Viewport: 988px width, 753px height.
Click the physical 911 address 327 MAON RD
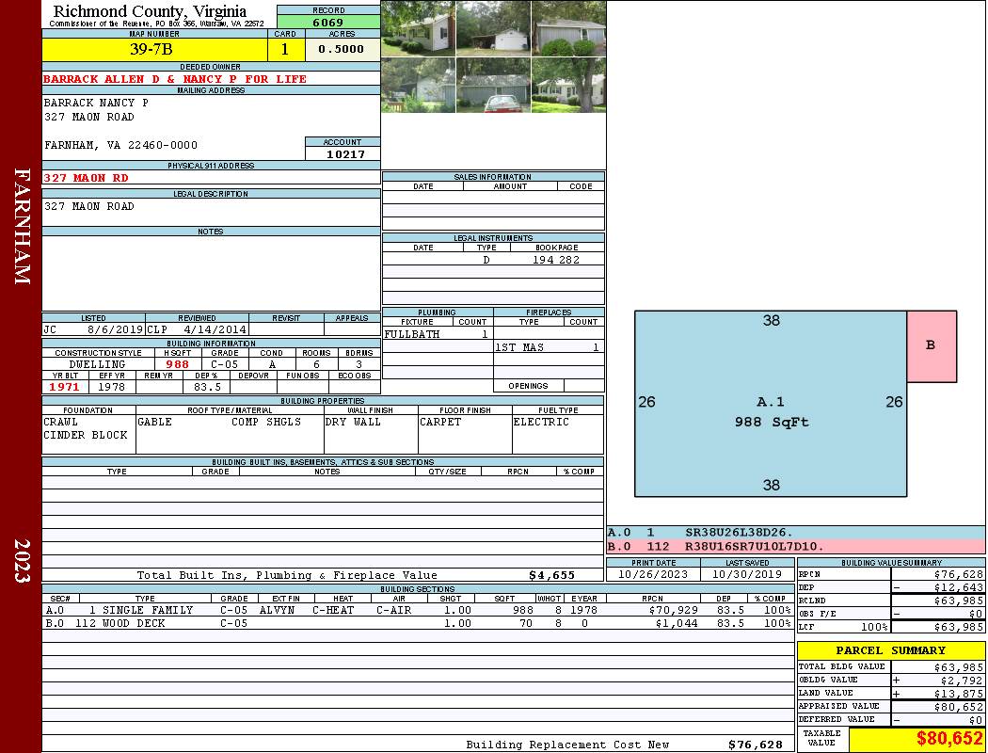pyautogui.click(x=87, y=177)
